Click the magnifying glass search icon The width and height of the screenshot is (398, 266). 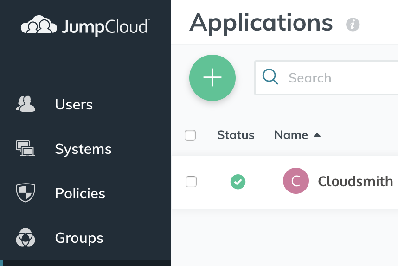tap(270, 76)
